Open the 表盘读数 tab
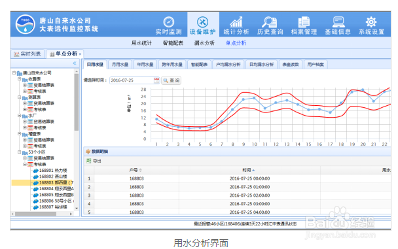This screenshot has height=249, width=398. coord(291,64)
